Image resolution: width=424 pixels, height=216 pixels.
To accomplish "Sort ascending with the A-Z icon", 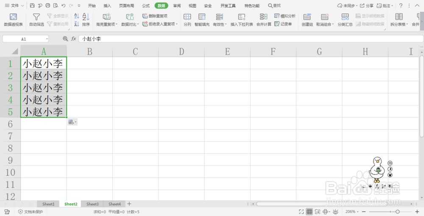I will [77, 16].
